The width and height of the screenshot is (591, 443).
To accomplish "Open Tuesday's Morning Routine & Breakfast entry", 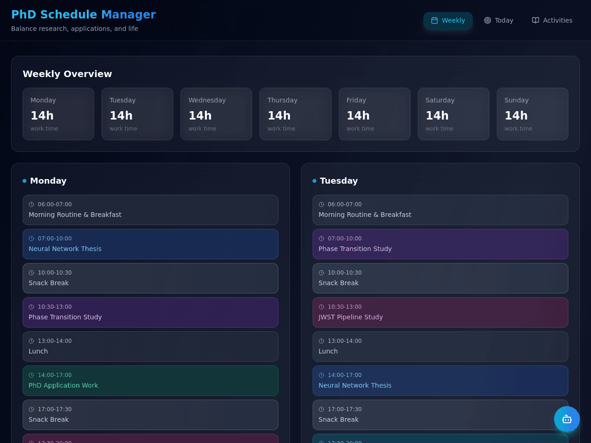I will (440, 210).
